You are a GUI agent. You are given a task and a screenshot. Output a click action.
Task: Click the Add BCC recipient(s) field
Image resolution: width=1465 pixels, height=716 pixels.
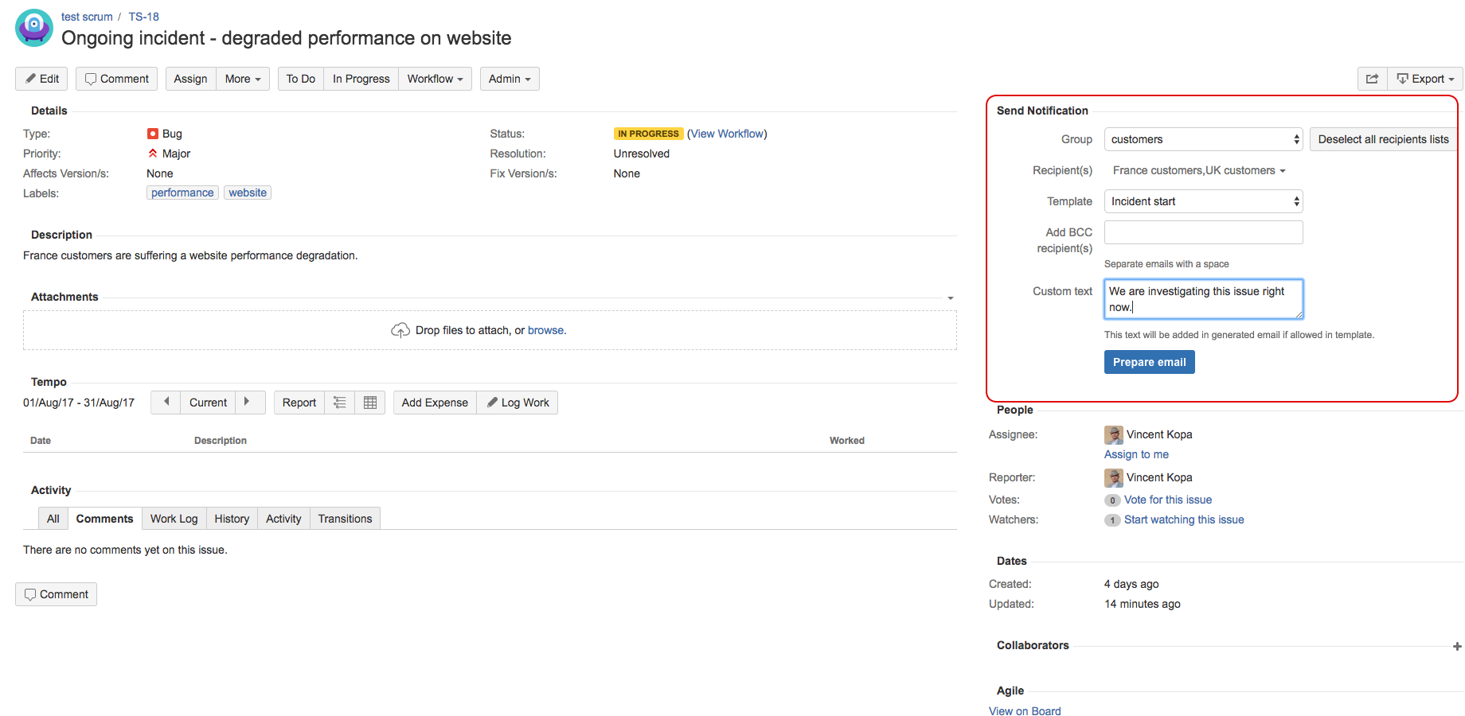[1203, 232]
